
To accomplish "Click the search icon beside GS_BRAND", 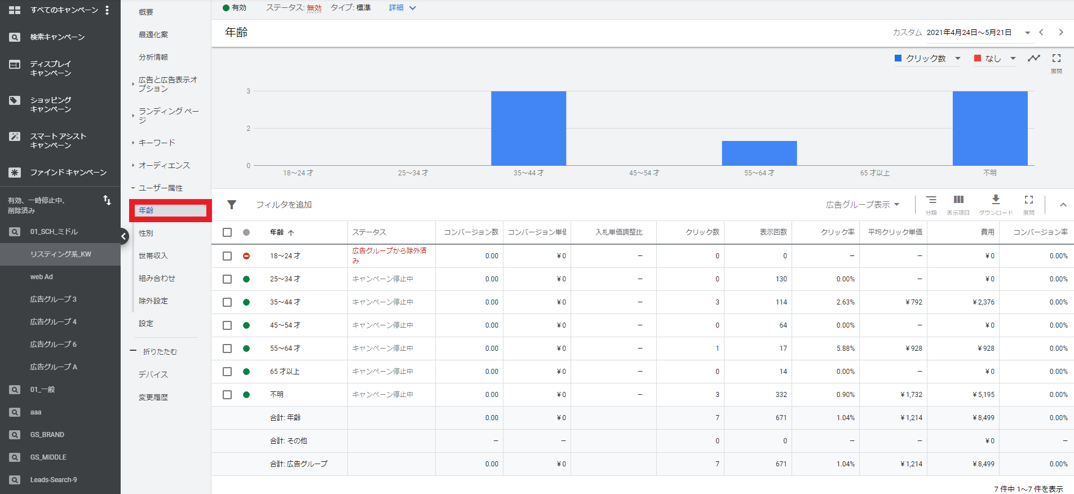I will point(15,435).
